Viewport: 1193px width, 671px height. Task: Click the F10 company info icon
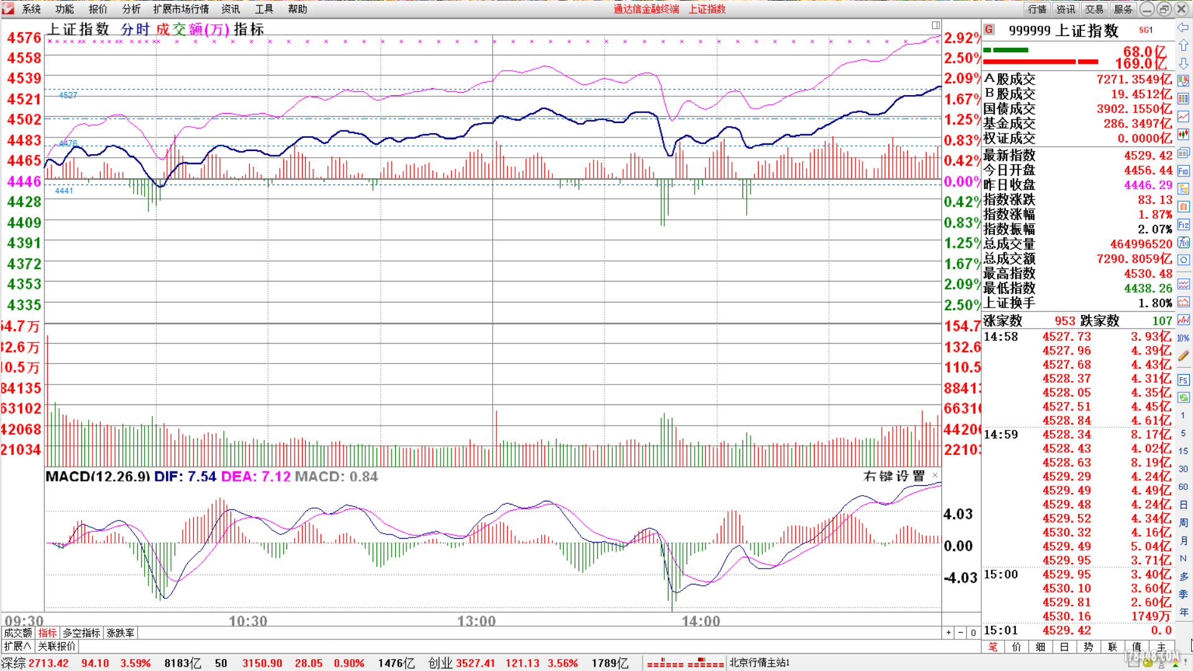click(x=1183, y=171)
